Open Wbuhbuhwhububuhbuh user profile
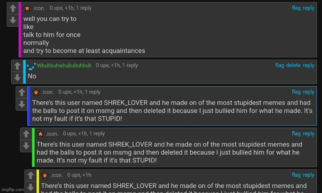Image resolution: width=322 pixels, height=193 pixels. pyautogui.click(x=64, y=65)
